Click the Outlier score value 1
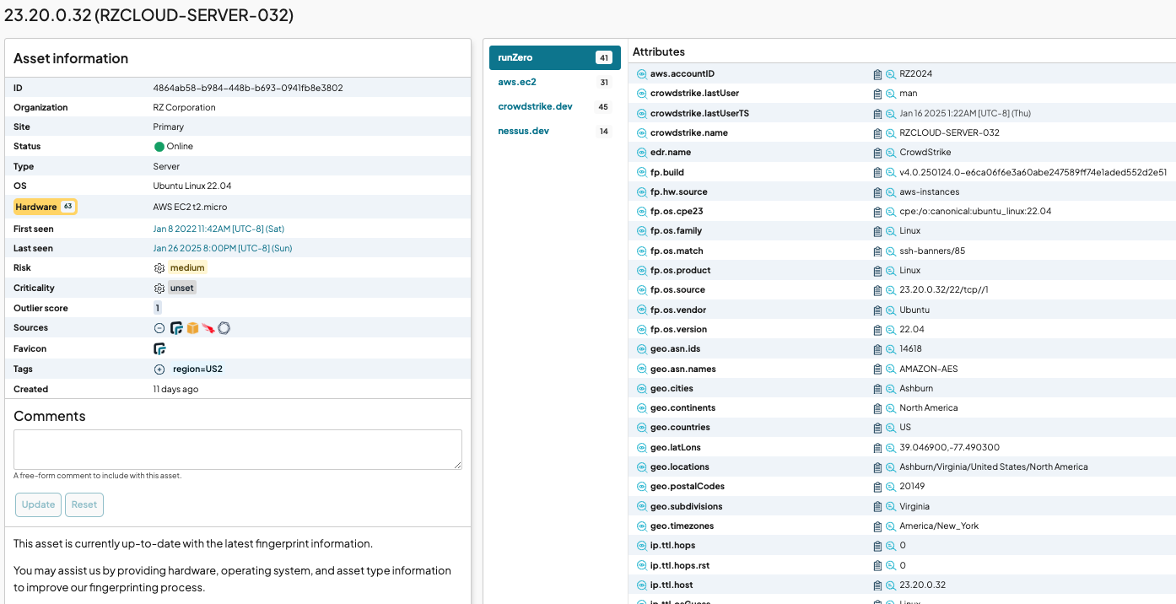 point(157,309)
